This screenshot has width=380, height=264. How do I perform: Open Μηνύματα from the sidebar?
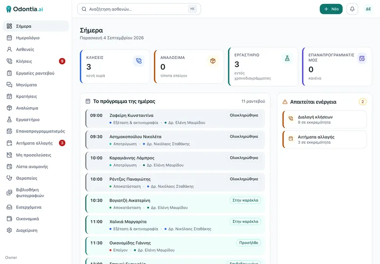tap(36, 85)
